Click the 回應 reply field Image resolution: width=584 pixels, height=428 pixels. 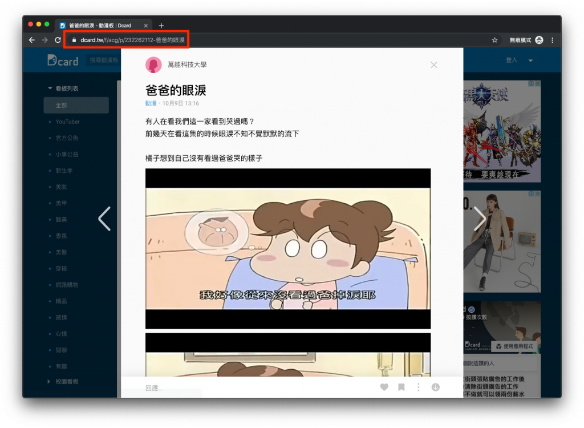pos(155,388)
